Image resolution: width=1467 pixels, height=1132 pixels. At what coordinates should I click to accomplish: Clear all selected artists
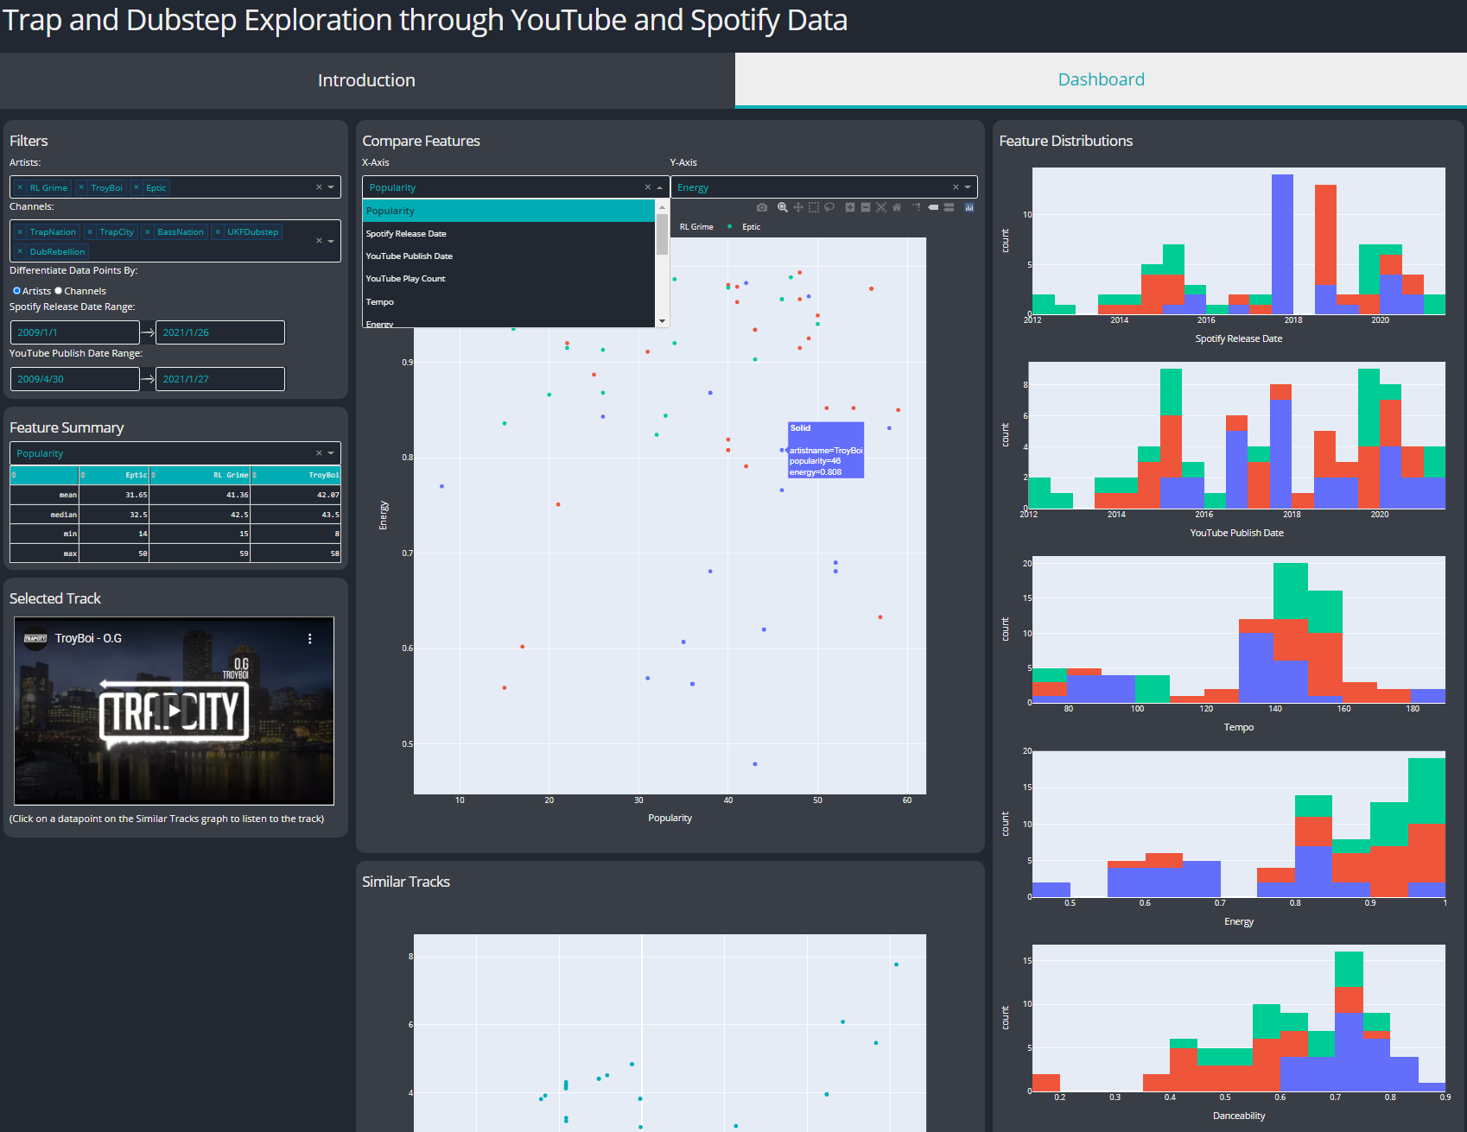(319, 187)
